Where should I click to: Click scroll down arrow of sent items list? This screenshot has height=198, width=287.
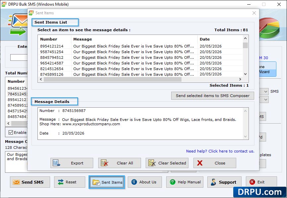click(x=245, y=74)
